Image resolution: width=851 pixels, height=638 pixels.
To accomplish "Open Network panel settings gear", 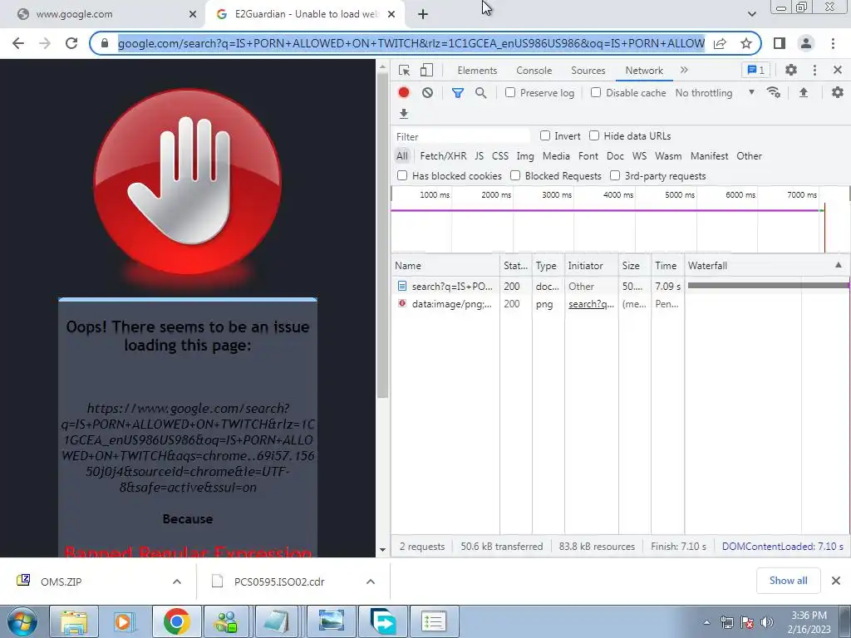I will tap(838, 93).
